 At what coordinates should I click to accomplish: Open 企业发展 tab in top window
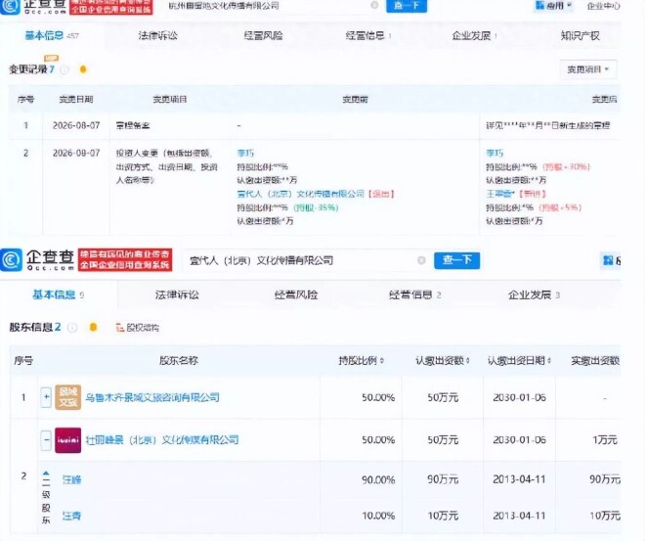pos(474,36)
